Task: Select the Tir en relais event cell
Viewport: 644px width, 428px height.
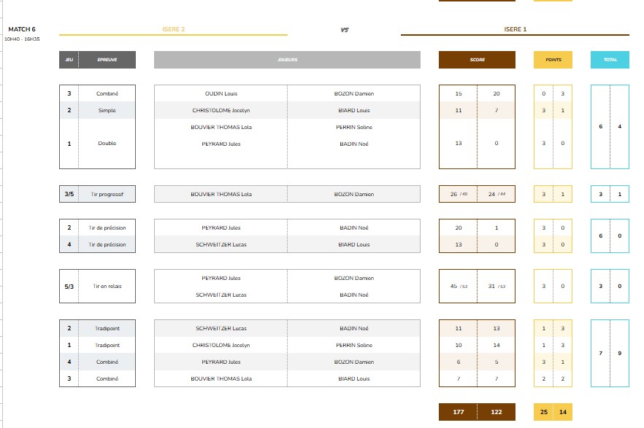Action: point(107,287)
